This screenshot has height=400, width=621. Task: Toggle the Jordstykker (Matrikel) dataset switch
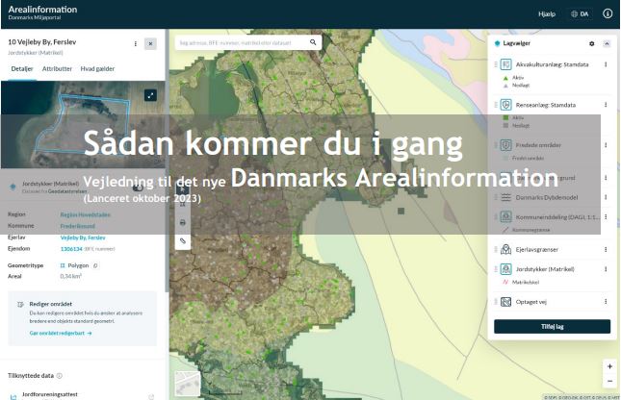tap(138, 187)
